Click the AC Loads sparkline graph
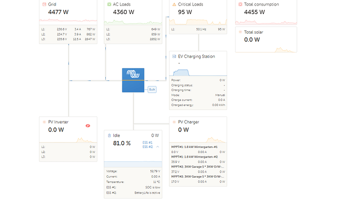This screenshot has height=200, width=346. pyautogui.click(x=133, y=22)
